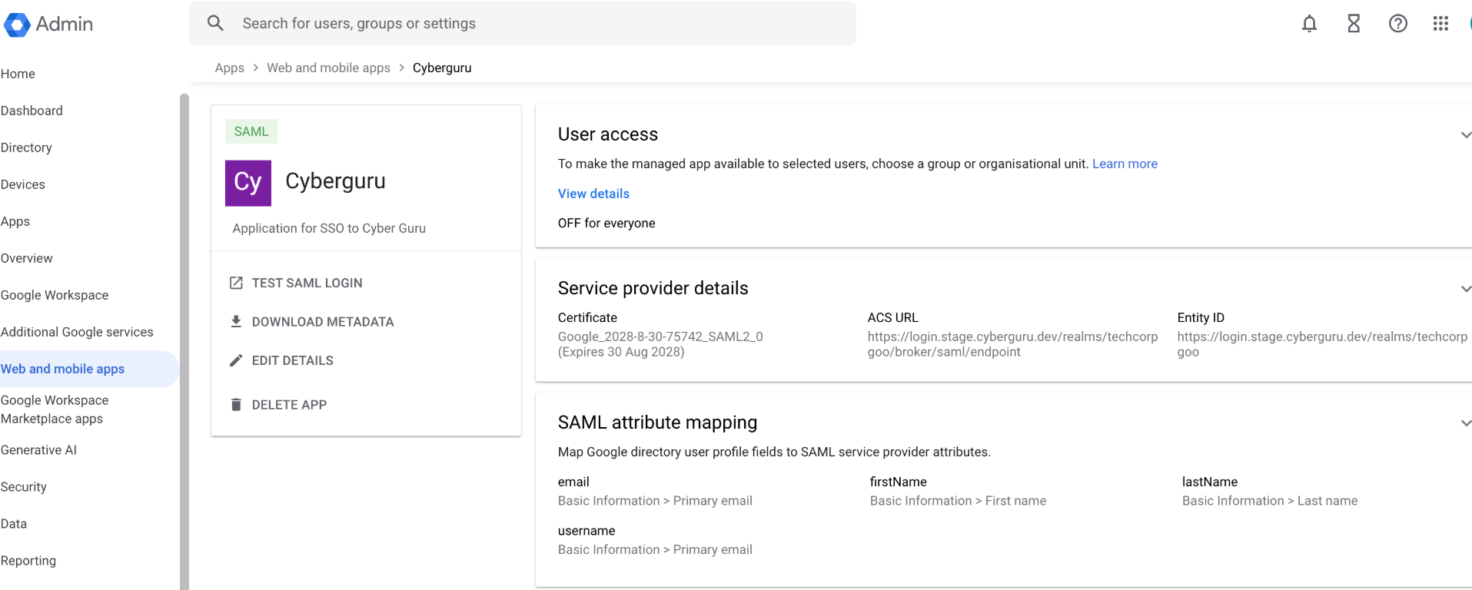Screen dimensions: 1472x590
Task: Open Additional Google services
Action: (77, 332)
